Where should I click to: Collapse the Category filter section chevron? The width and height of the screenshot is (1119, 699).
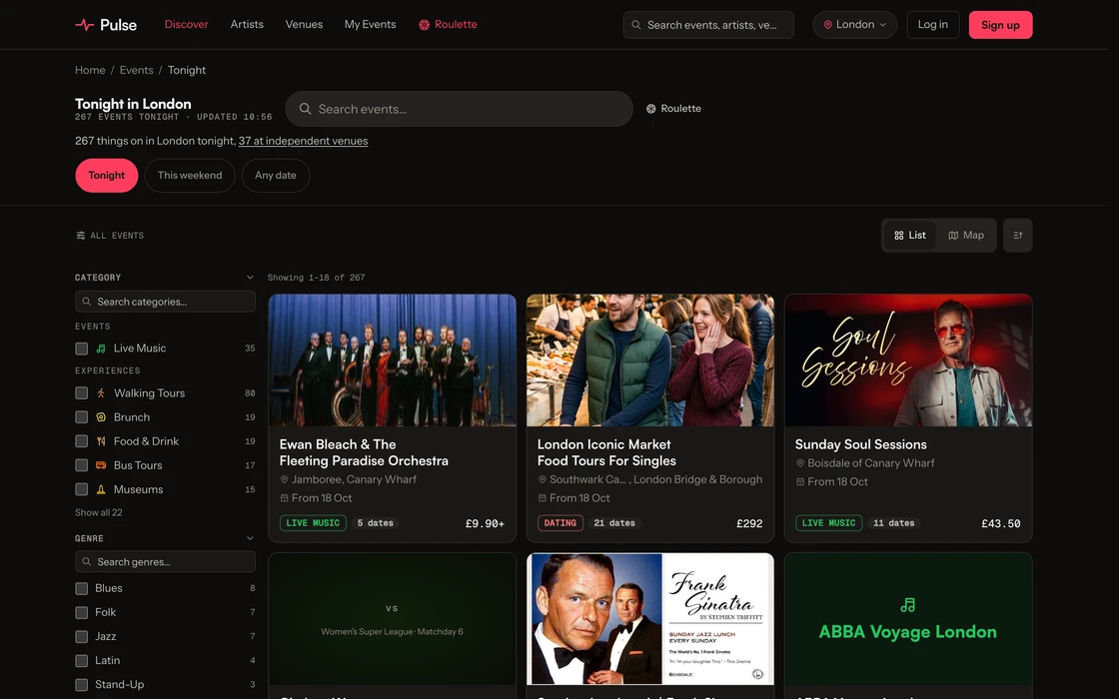pos(250,278)
